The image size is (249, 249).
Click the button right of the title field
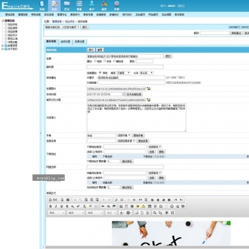coord(169,56)
